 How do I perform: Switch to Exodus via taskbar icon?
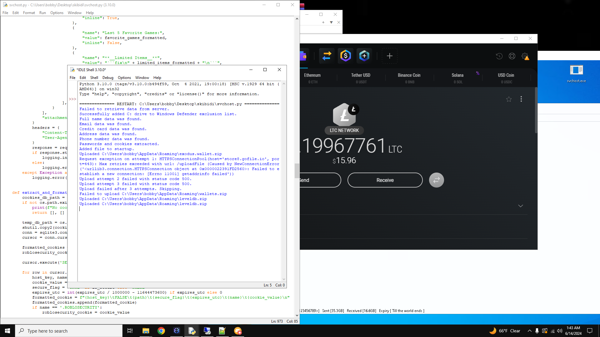tap(177, 331)
